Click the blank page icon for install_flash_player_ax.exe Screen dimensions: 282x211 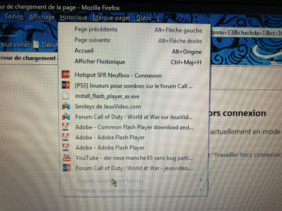[x=66, y=95]
